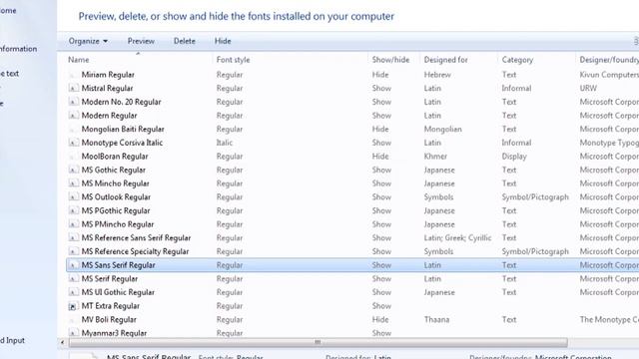Click the MT Extra Regular font name
Image resolution: width=639 pixels, height=359 pixels.
point(111,306)
